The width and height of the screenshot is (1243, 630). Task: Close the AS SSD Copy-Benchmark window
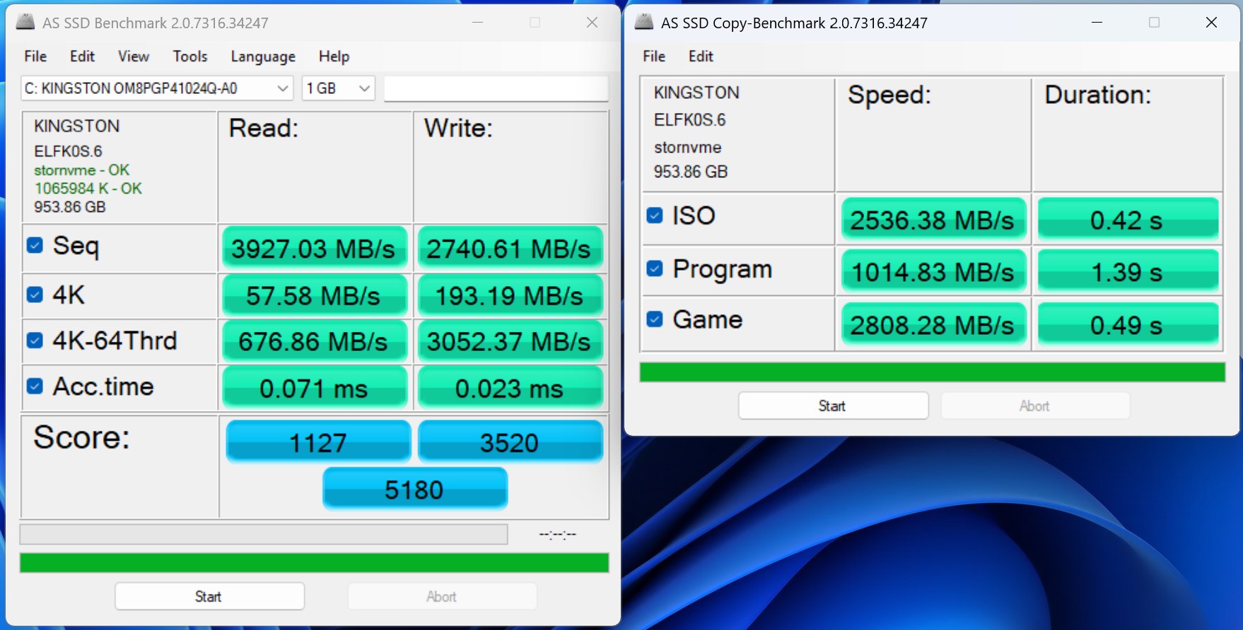pyautogui.click(x=1211, y=23)
